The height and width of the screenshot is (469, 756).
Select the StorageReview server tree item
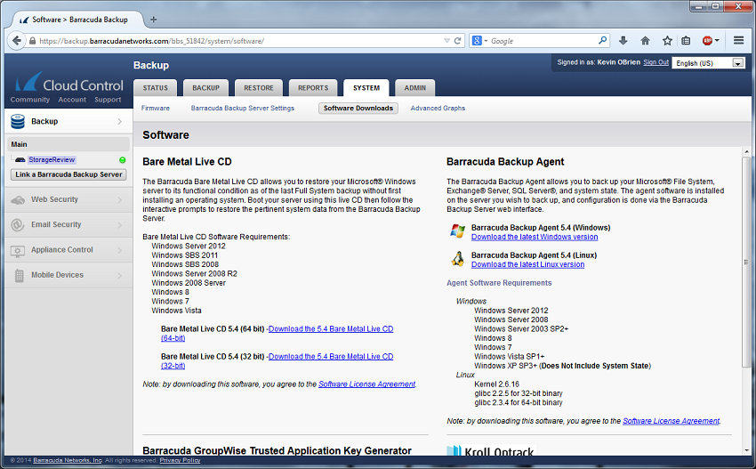(52, 159)
